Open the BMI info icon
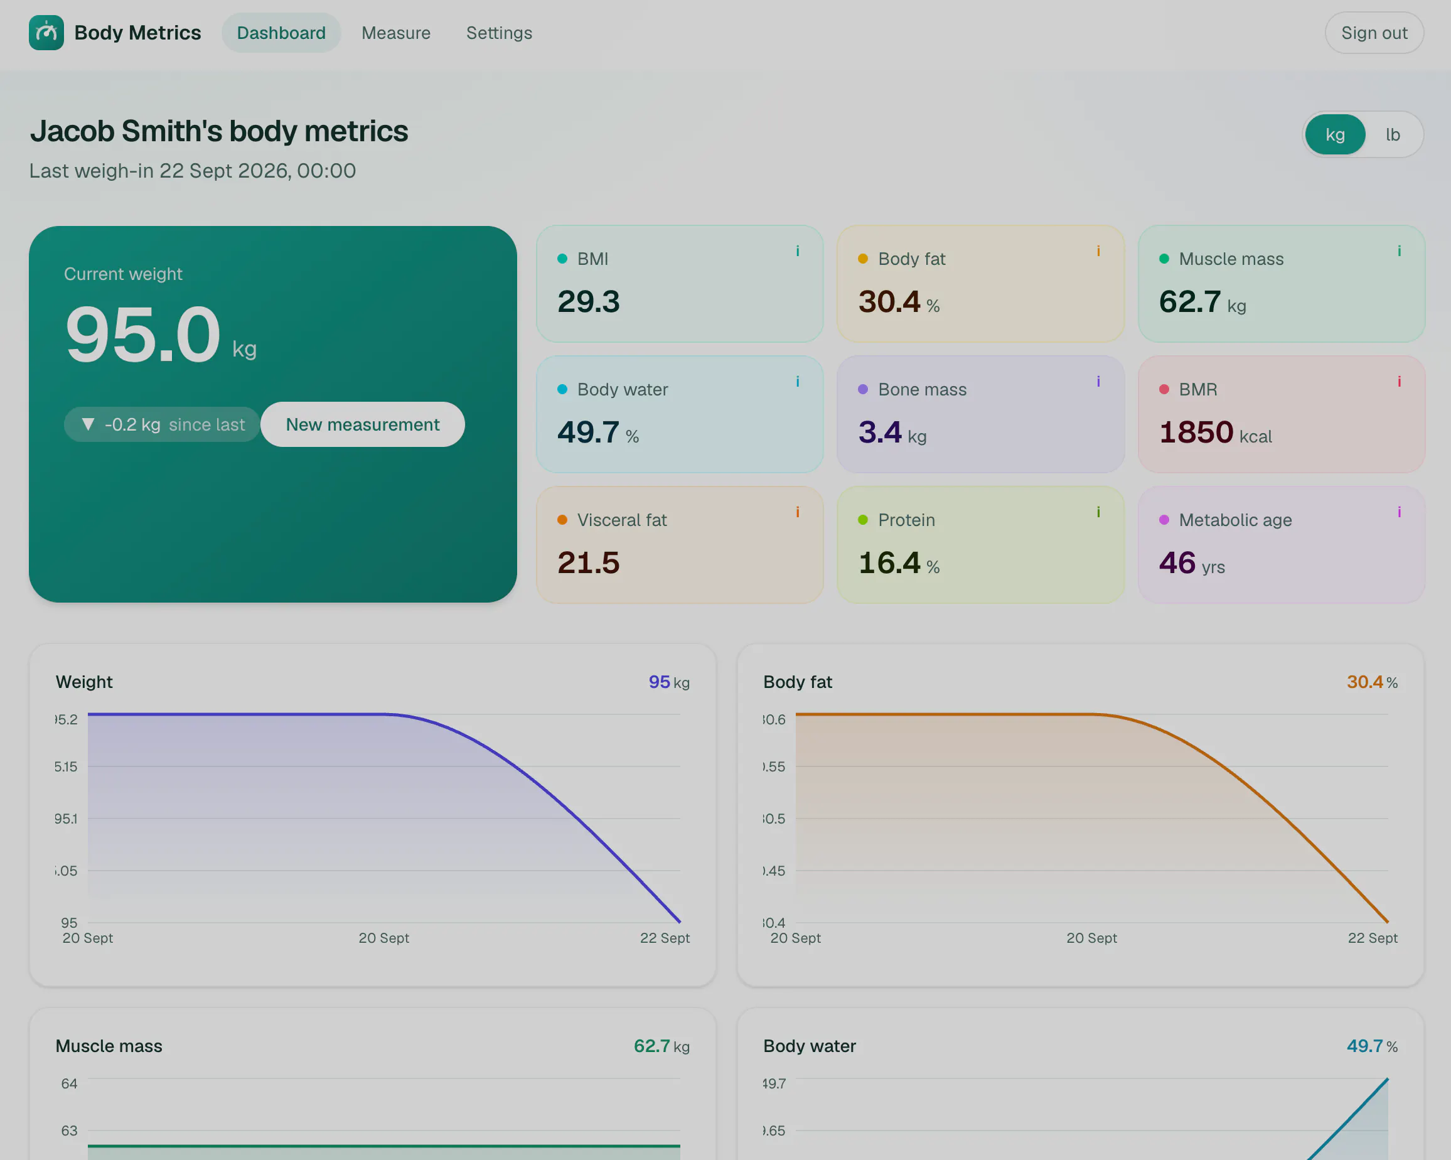The width and height of the screenshot is (1451, 1160). pyautogui.click(x=798, y=251)
